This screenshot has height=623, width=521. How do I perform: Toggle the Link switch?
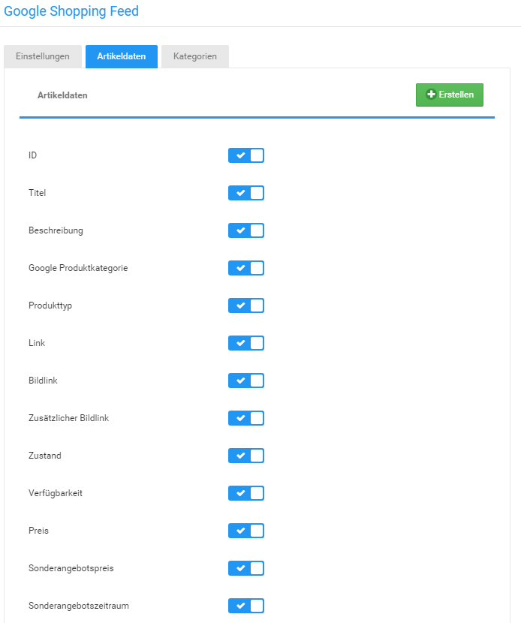pyautogui.click(x=246, y=343)
